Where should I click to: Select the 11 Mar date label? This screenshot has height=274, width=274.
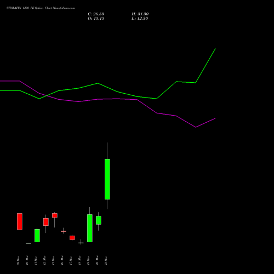36,260
